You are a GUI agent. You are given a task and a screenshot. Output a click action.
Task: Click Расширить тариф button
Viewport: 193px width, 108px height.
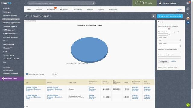pos(12,79)
